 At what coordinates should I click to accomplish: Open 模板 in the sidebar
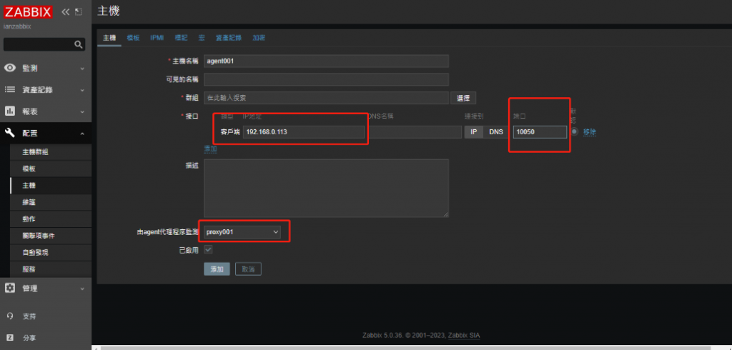click(51, 169)
